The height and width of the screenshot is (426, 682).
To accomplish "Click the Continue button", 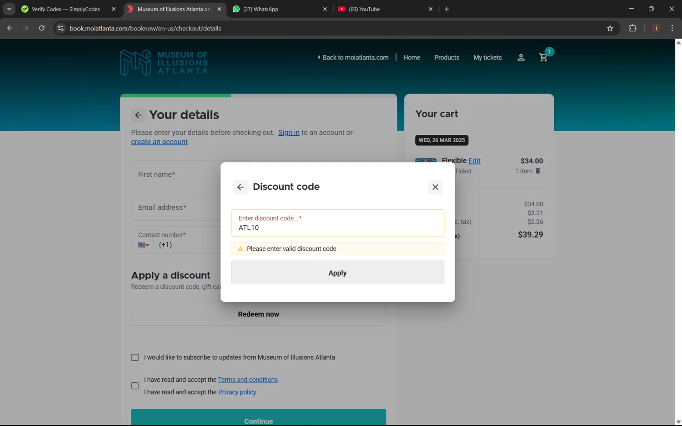I will (258, 418).
